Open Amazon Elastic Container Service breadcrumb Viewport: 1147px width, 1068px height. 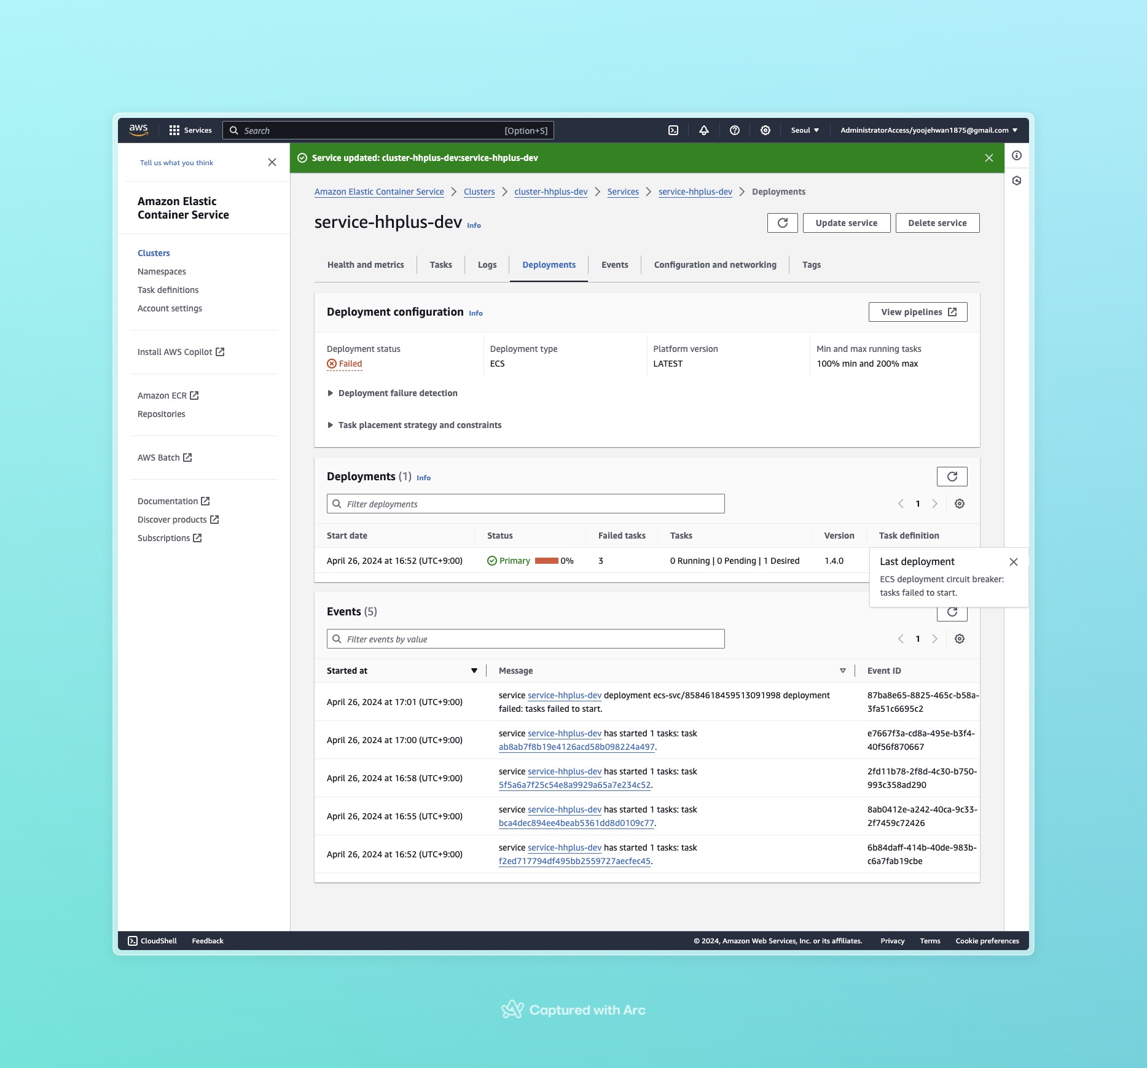[379, 192]
